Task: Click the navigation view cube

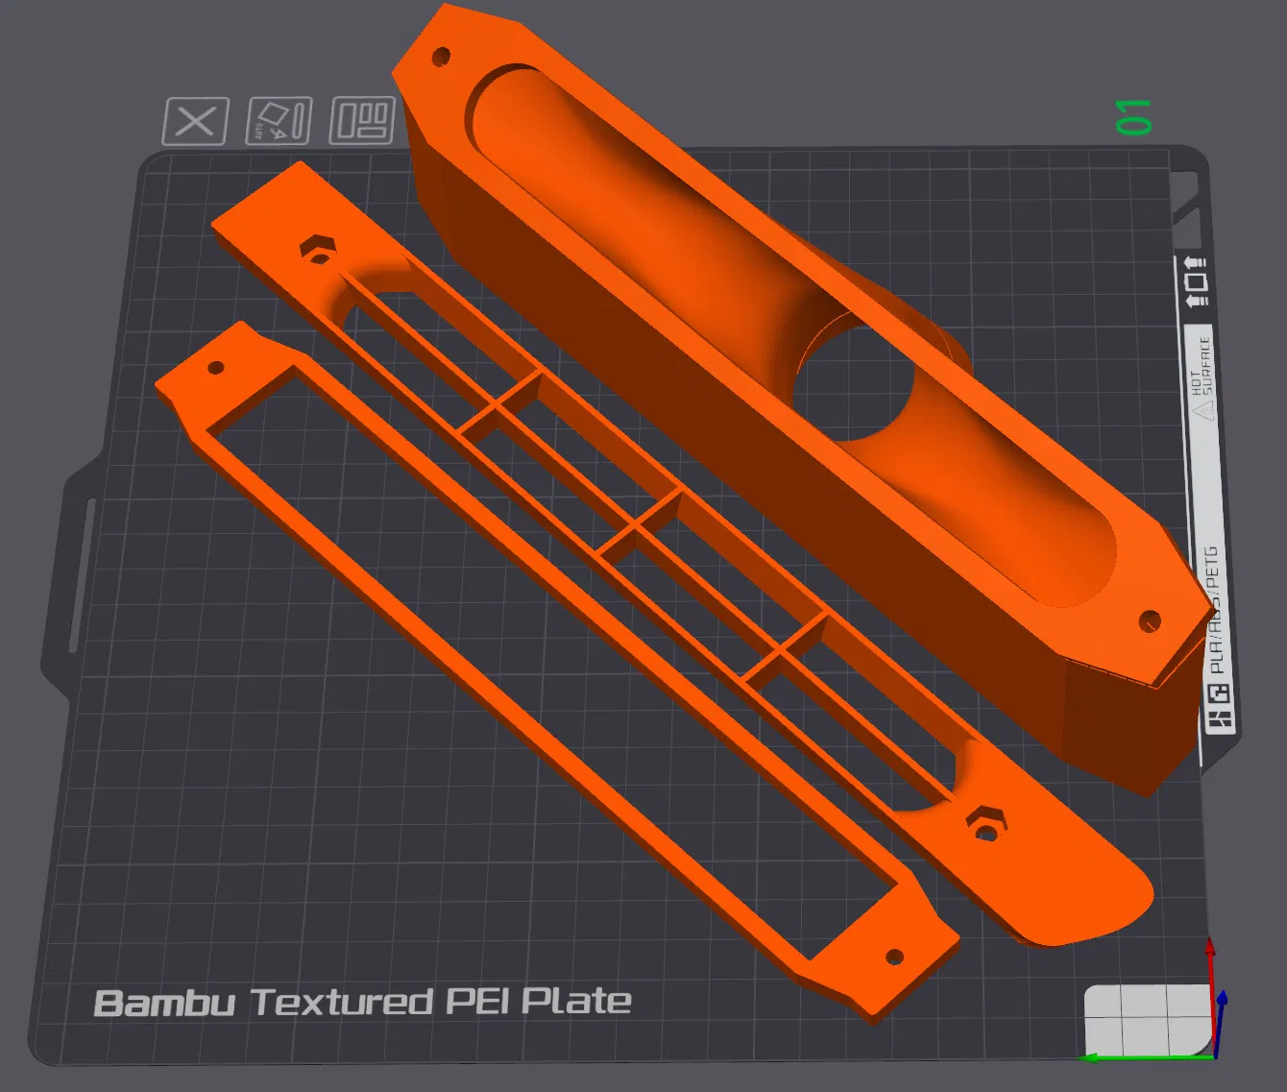Action: (1148, 1020)
